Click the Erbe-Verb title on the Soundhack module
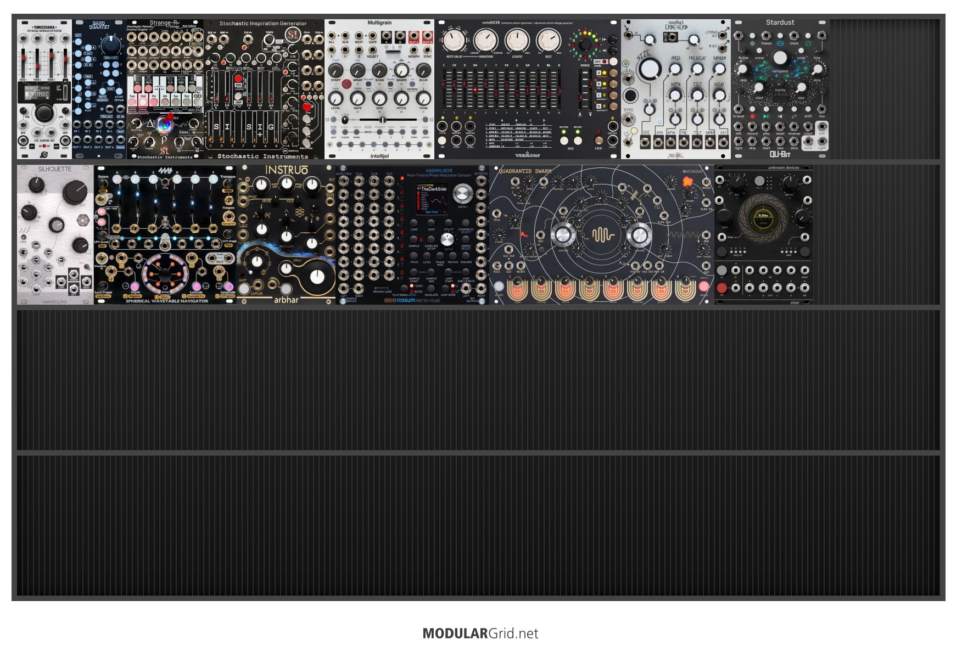Image resolution: width=962 pixels, height=645 pixels. pos(676,27)
